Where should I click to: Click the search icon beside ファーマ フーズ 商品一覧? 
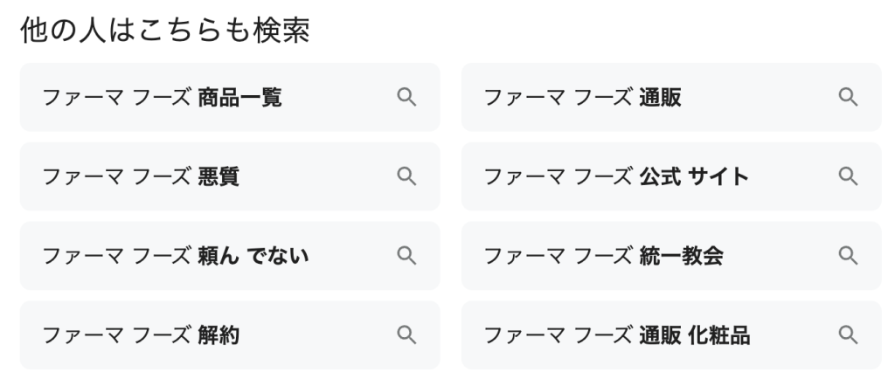406,97
